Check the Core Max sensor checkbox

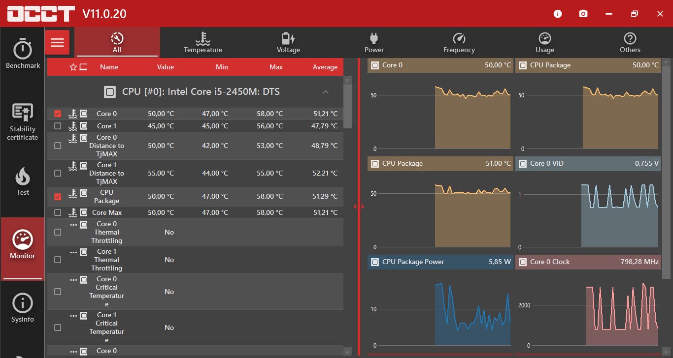pos(58,212)
